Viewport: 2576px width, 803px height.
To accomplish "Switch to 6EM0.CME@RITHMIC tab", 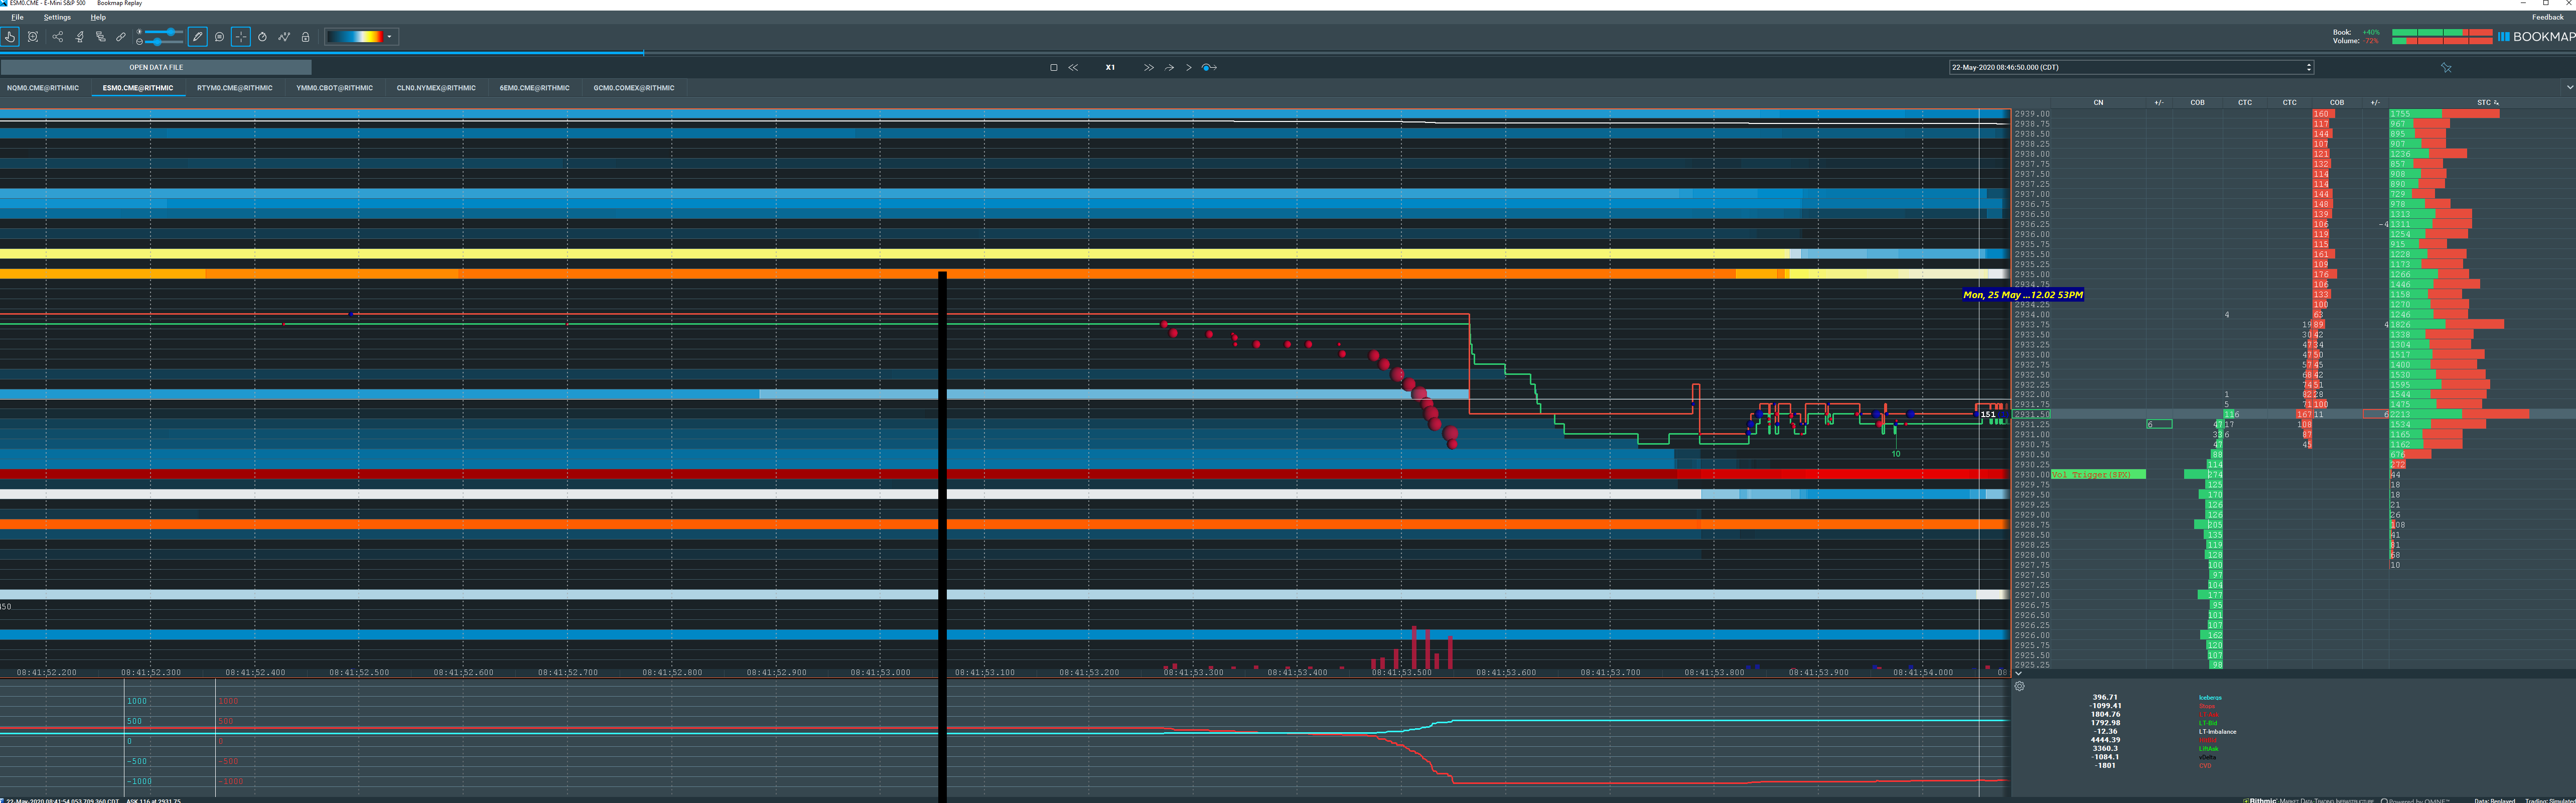I will (535, 88).
